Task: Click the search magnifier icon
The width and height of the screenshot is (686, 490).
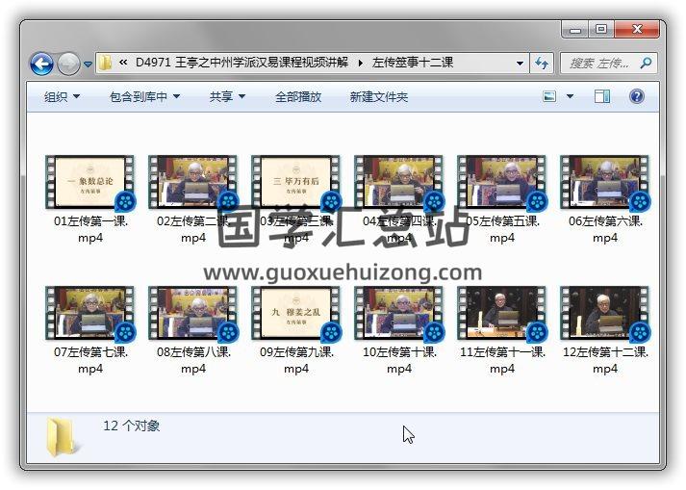Action: (x=646, y=64)
